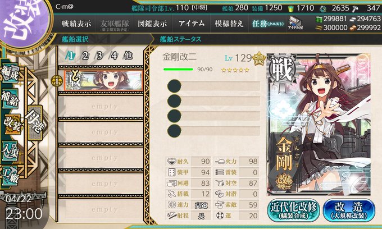The image size is (382, 229).
Task: Open 戦績表示 from top menu
Action: (x=76, y=24)
